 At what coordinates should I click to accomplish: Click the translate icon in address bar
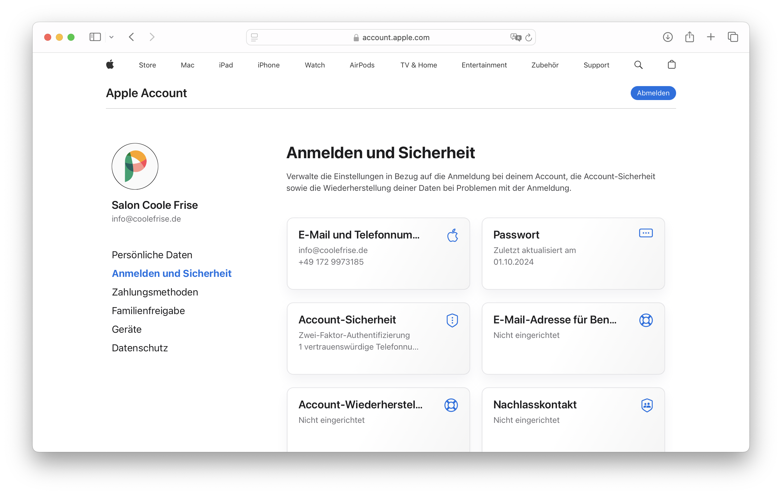(516, 37)
